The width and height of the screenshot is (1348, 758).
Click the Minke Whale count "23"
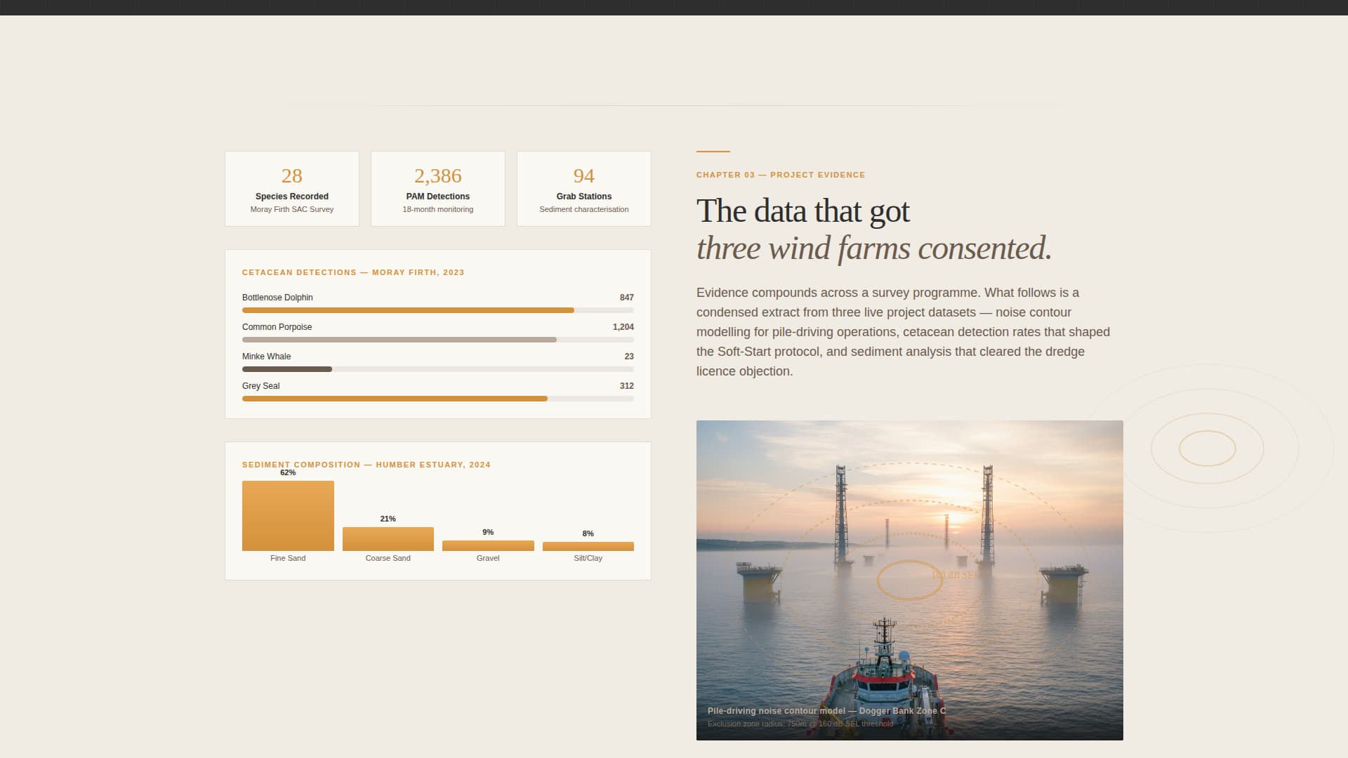[x=628, y=356]
